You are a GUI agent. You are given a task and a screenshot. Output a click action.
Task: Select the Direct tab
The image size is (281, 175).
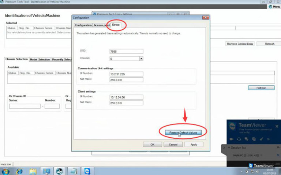point(116,25)
